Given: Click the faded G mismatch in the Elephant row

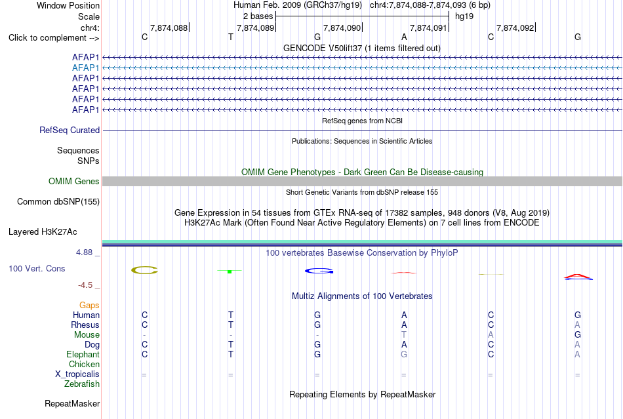Looking at the screenshot, I should point(404,354).
